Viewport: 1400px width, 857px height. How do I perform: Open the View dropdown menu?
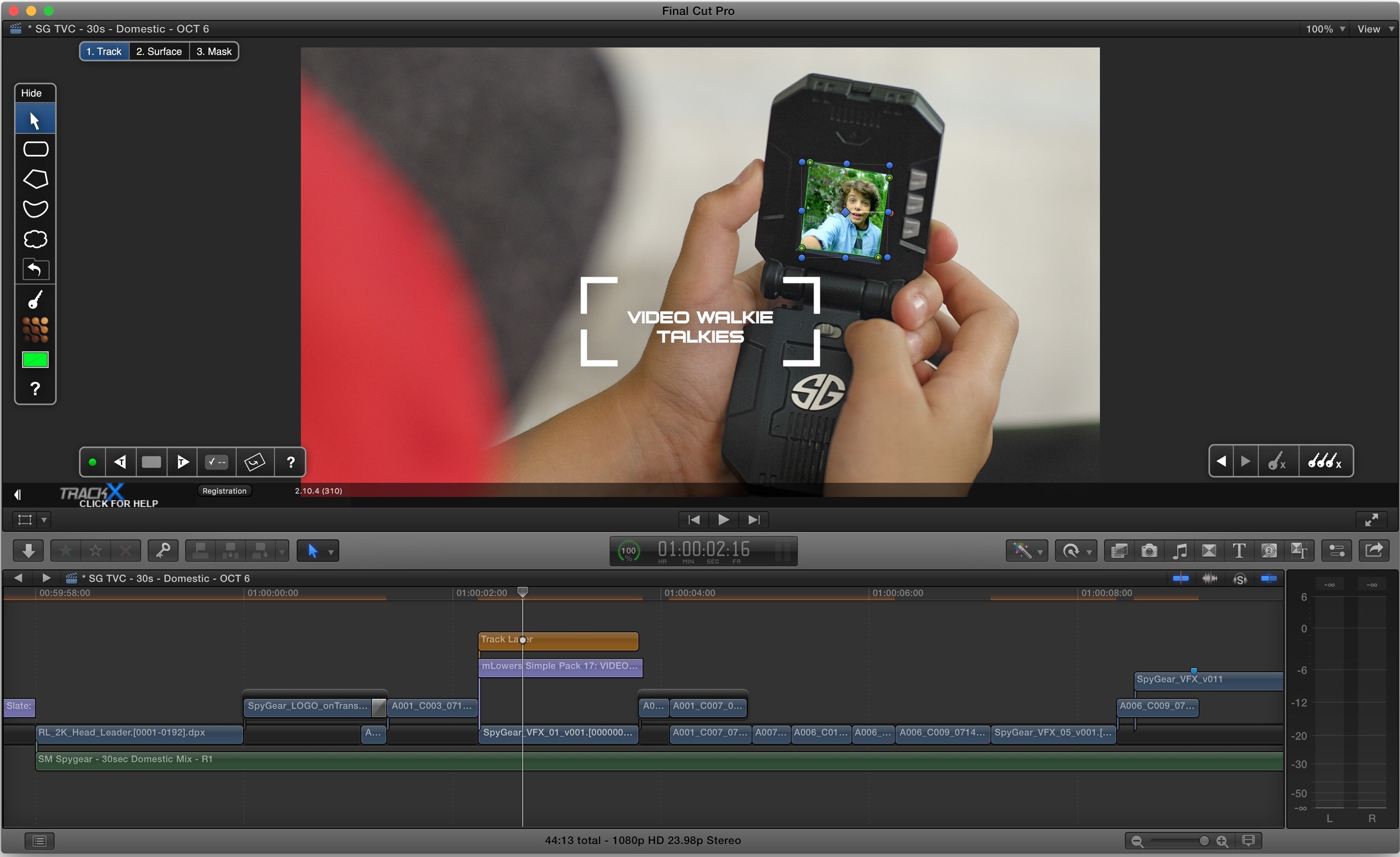(1375, 29)
